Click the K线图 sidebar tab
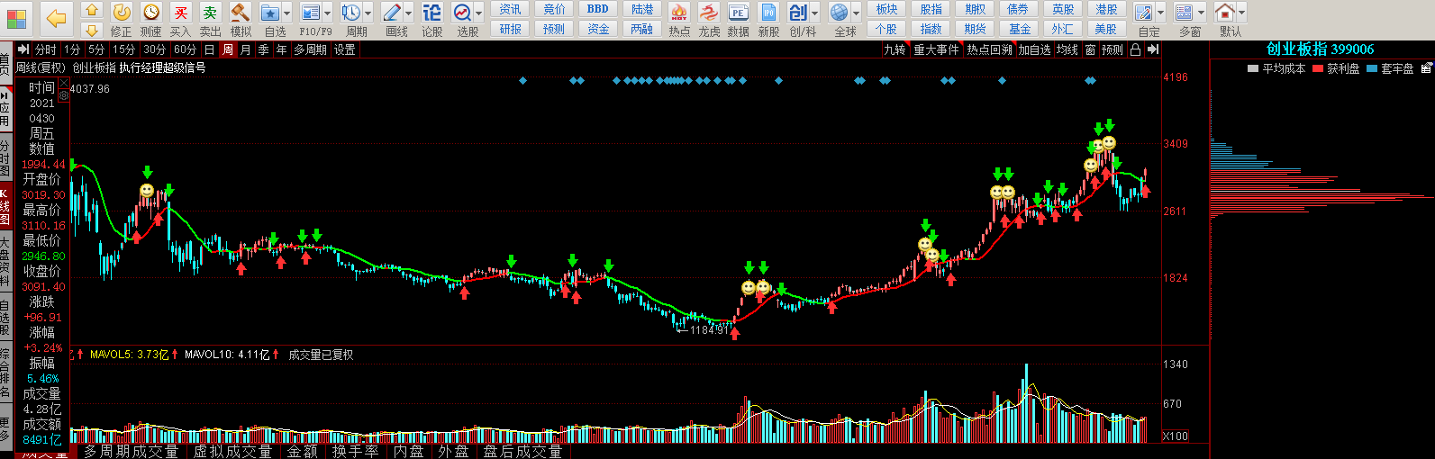Screen dimensions: 1435x459 tap(5, 207)
